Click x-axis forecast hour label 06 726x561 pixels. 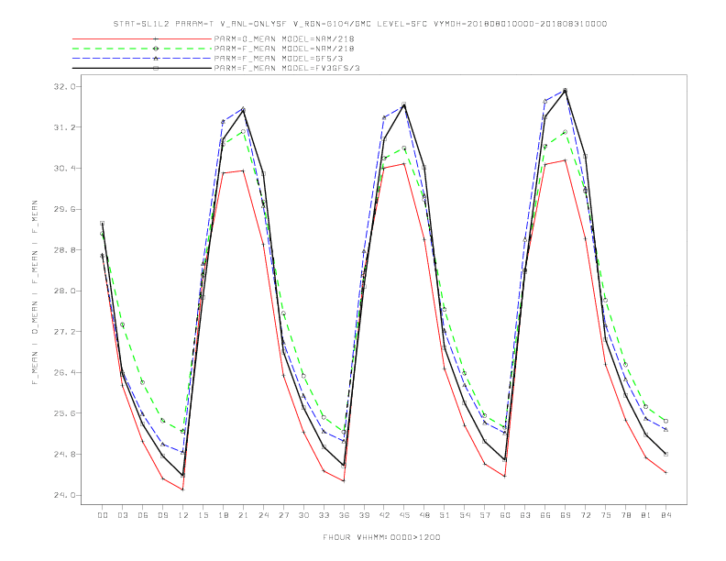[143, 515]
